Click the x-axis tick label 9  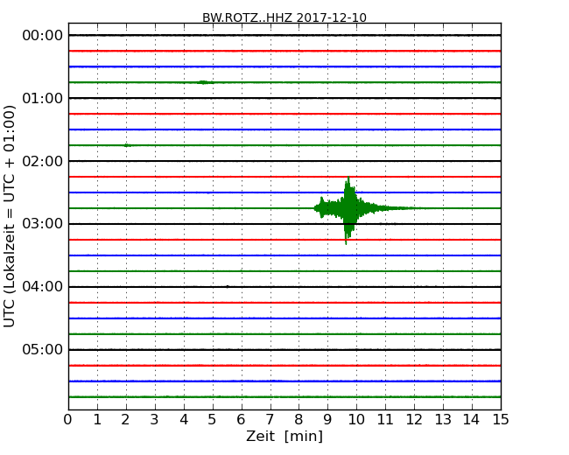(327, 420)
